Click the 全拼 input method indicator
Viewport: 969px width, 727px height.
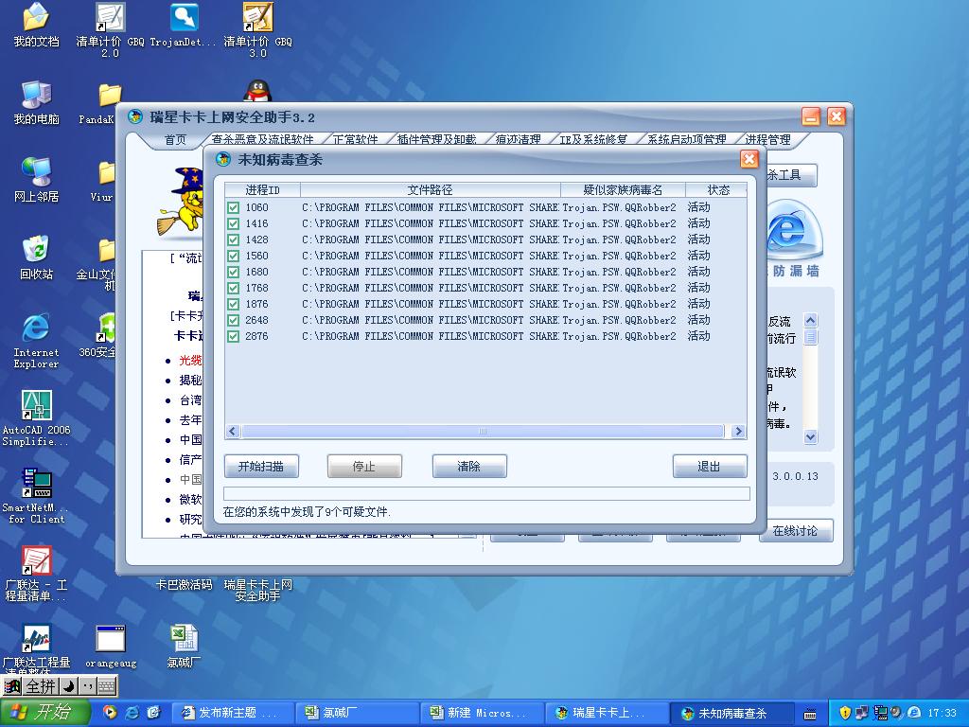click(41, 686)
